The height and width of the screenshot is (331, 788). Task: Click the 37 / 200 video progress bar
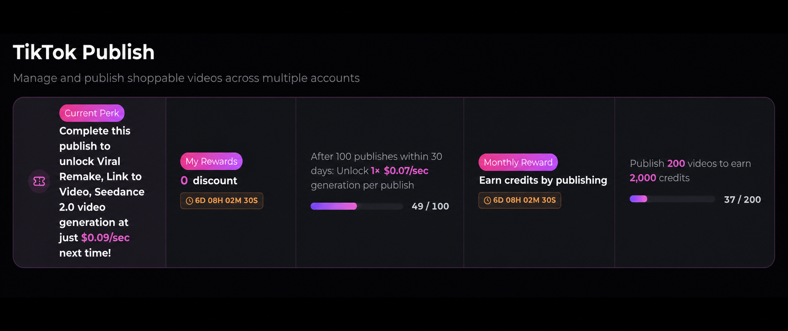[672, 199]
